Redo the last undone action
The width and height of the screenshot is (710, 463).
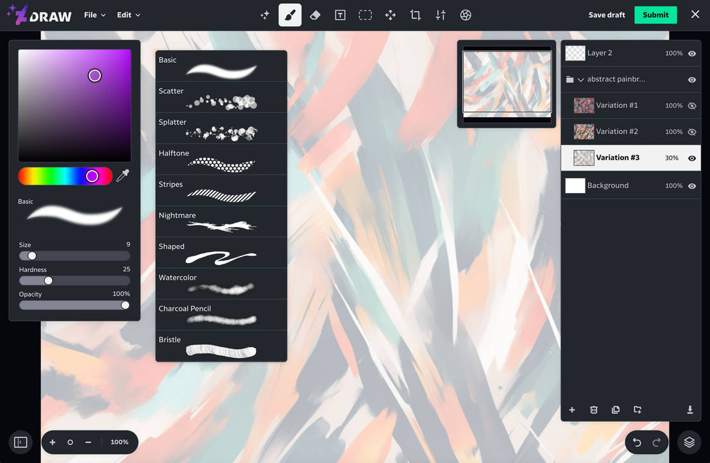tap(656, 442)
